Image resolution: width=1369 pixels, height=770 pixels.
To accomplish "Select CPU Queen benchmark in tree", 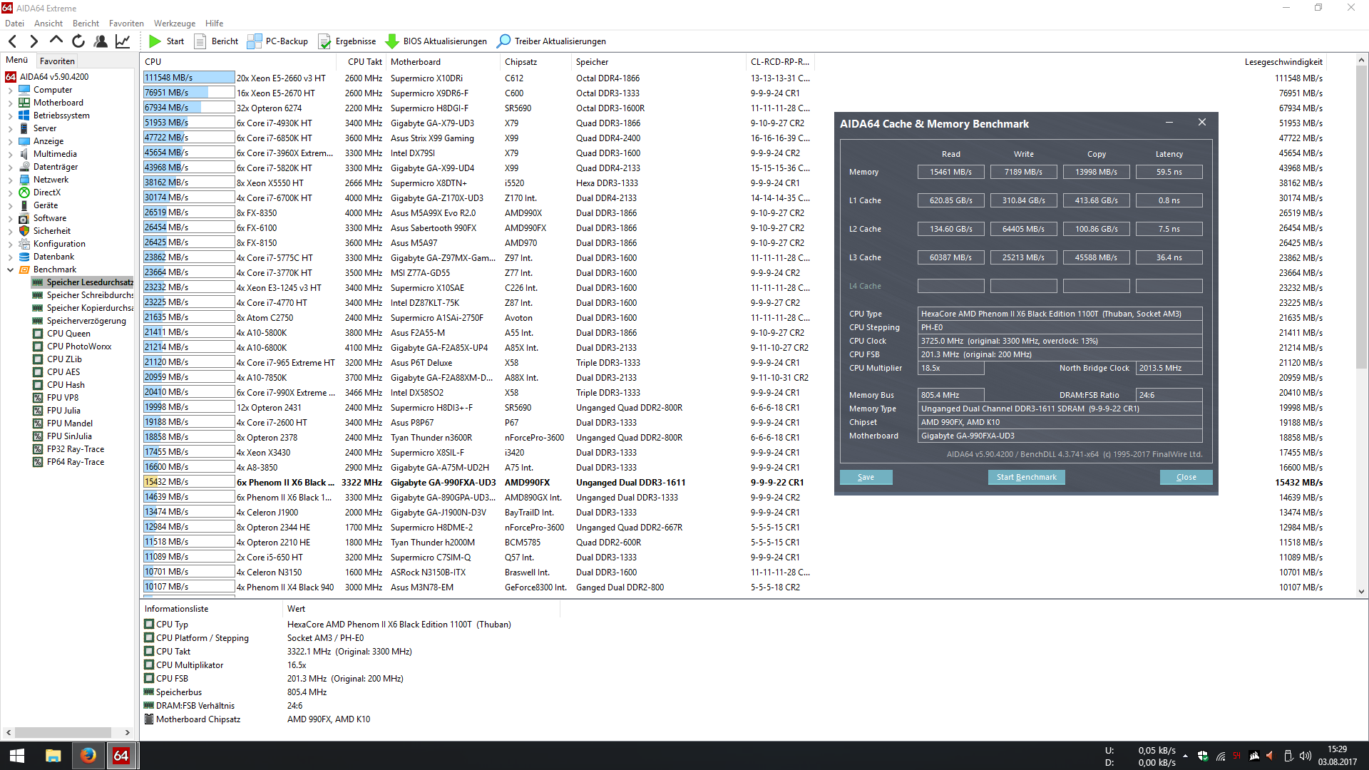I will [x=68, y=334].
